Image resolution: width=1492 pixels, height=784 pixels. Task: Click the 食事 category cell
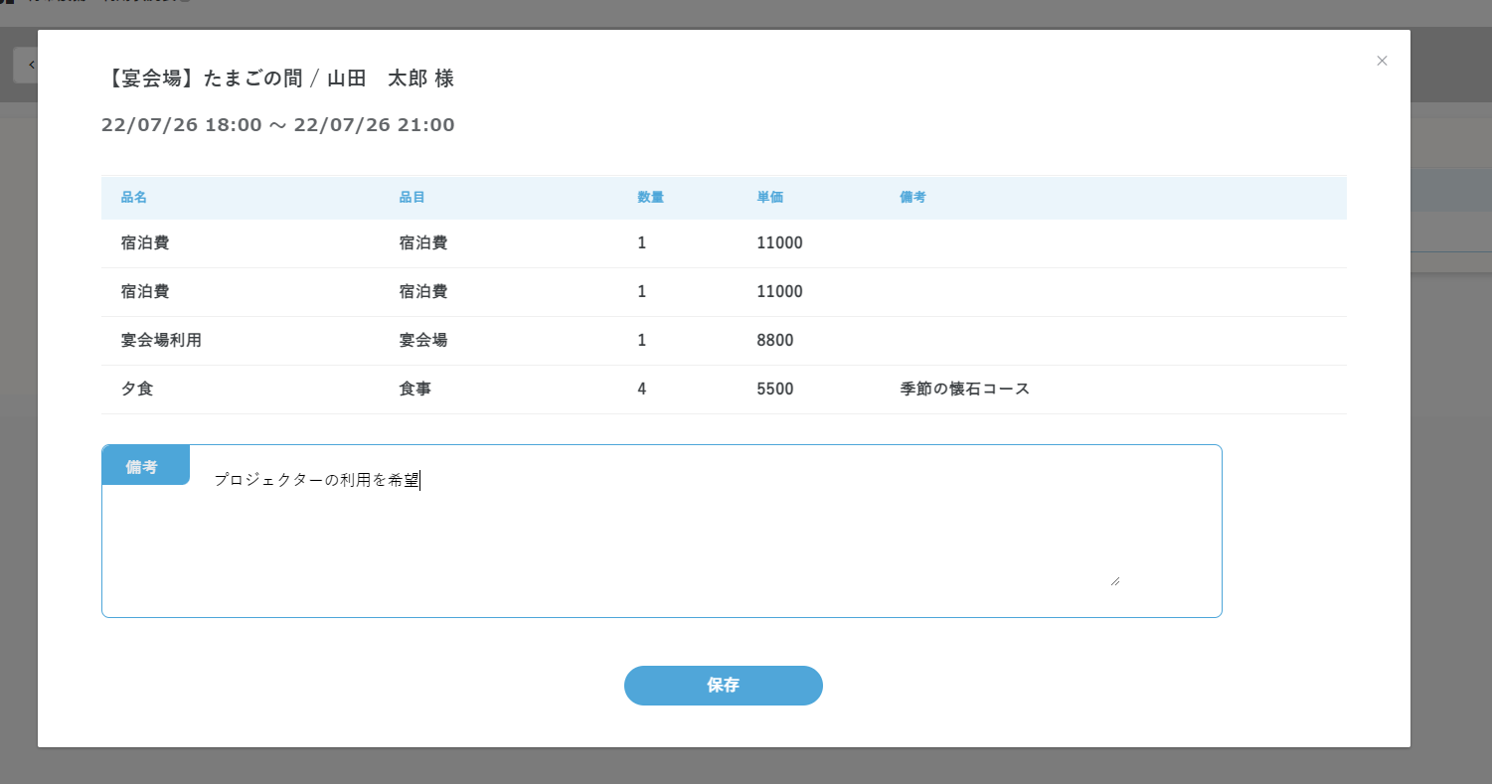pyautogui.click(x=414, y=389)
